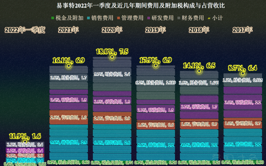Click the label 0.7%, 税金及附加, 0.30
The width and height of the screenshot is (266, 166).
coord(69,162)
